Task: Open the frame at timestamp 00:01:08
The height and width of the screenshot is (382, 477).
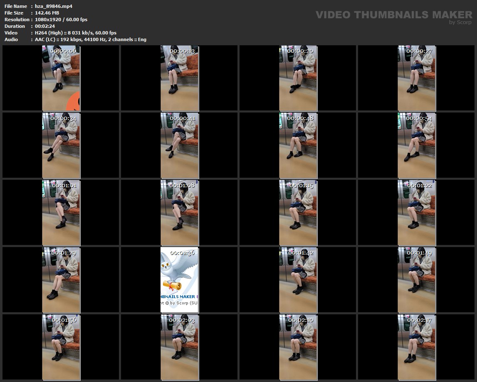Action: 180,213
